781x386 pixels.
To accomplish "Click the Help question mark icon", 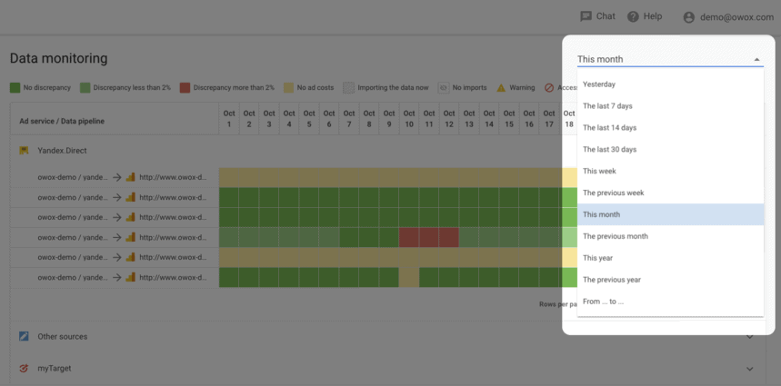I will point(633,16).
